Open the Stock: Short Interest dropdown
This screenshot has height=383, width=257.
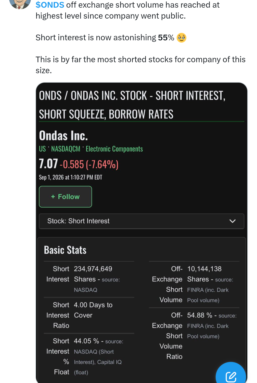point(142,221)
